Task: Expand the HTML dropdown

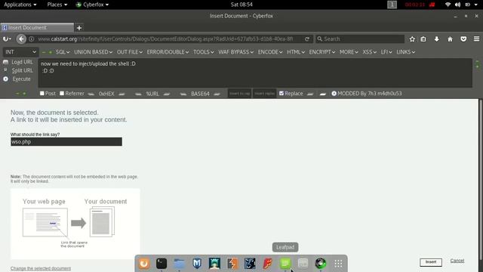Action: pyautogui.click(x=296, y=52)
